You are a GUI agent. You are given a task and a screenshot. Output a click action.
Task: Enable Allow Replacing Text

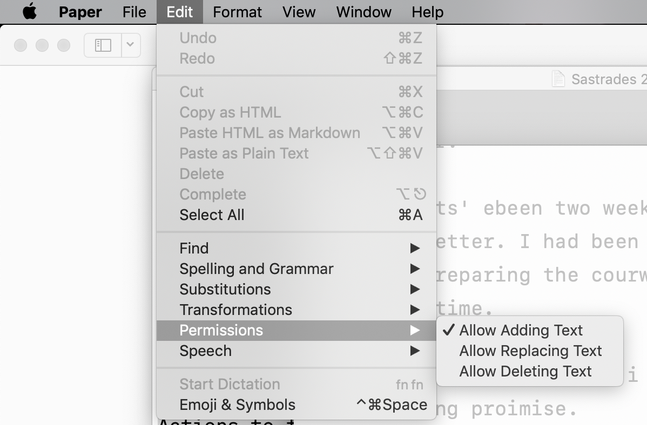(529, 351)
